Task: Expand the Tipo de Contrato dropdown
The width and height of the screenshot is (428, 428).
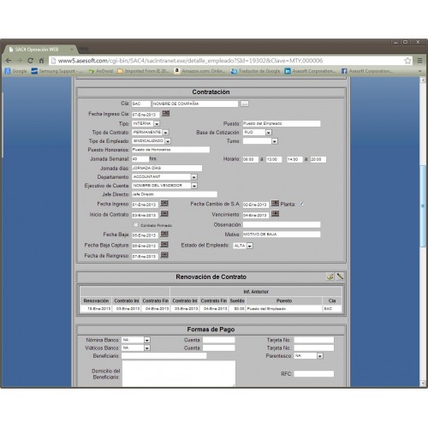Action: [165, 133]
